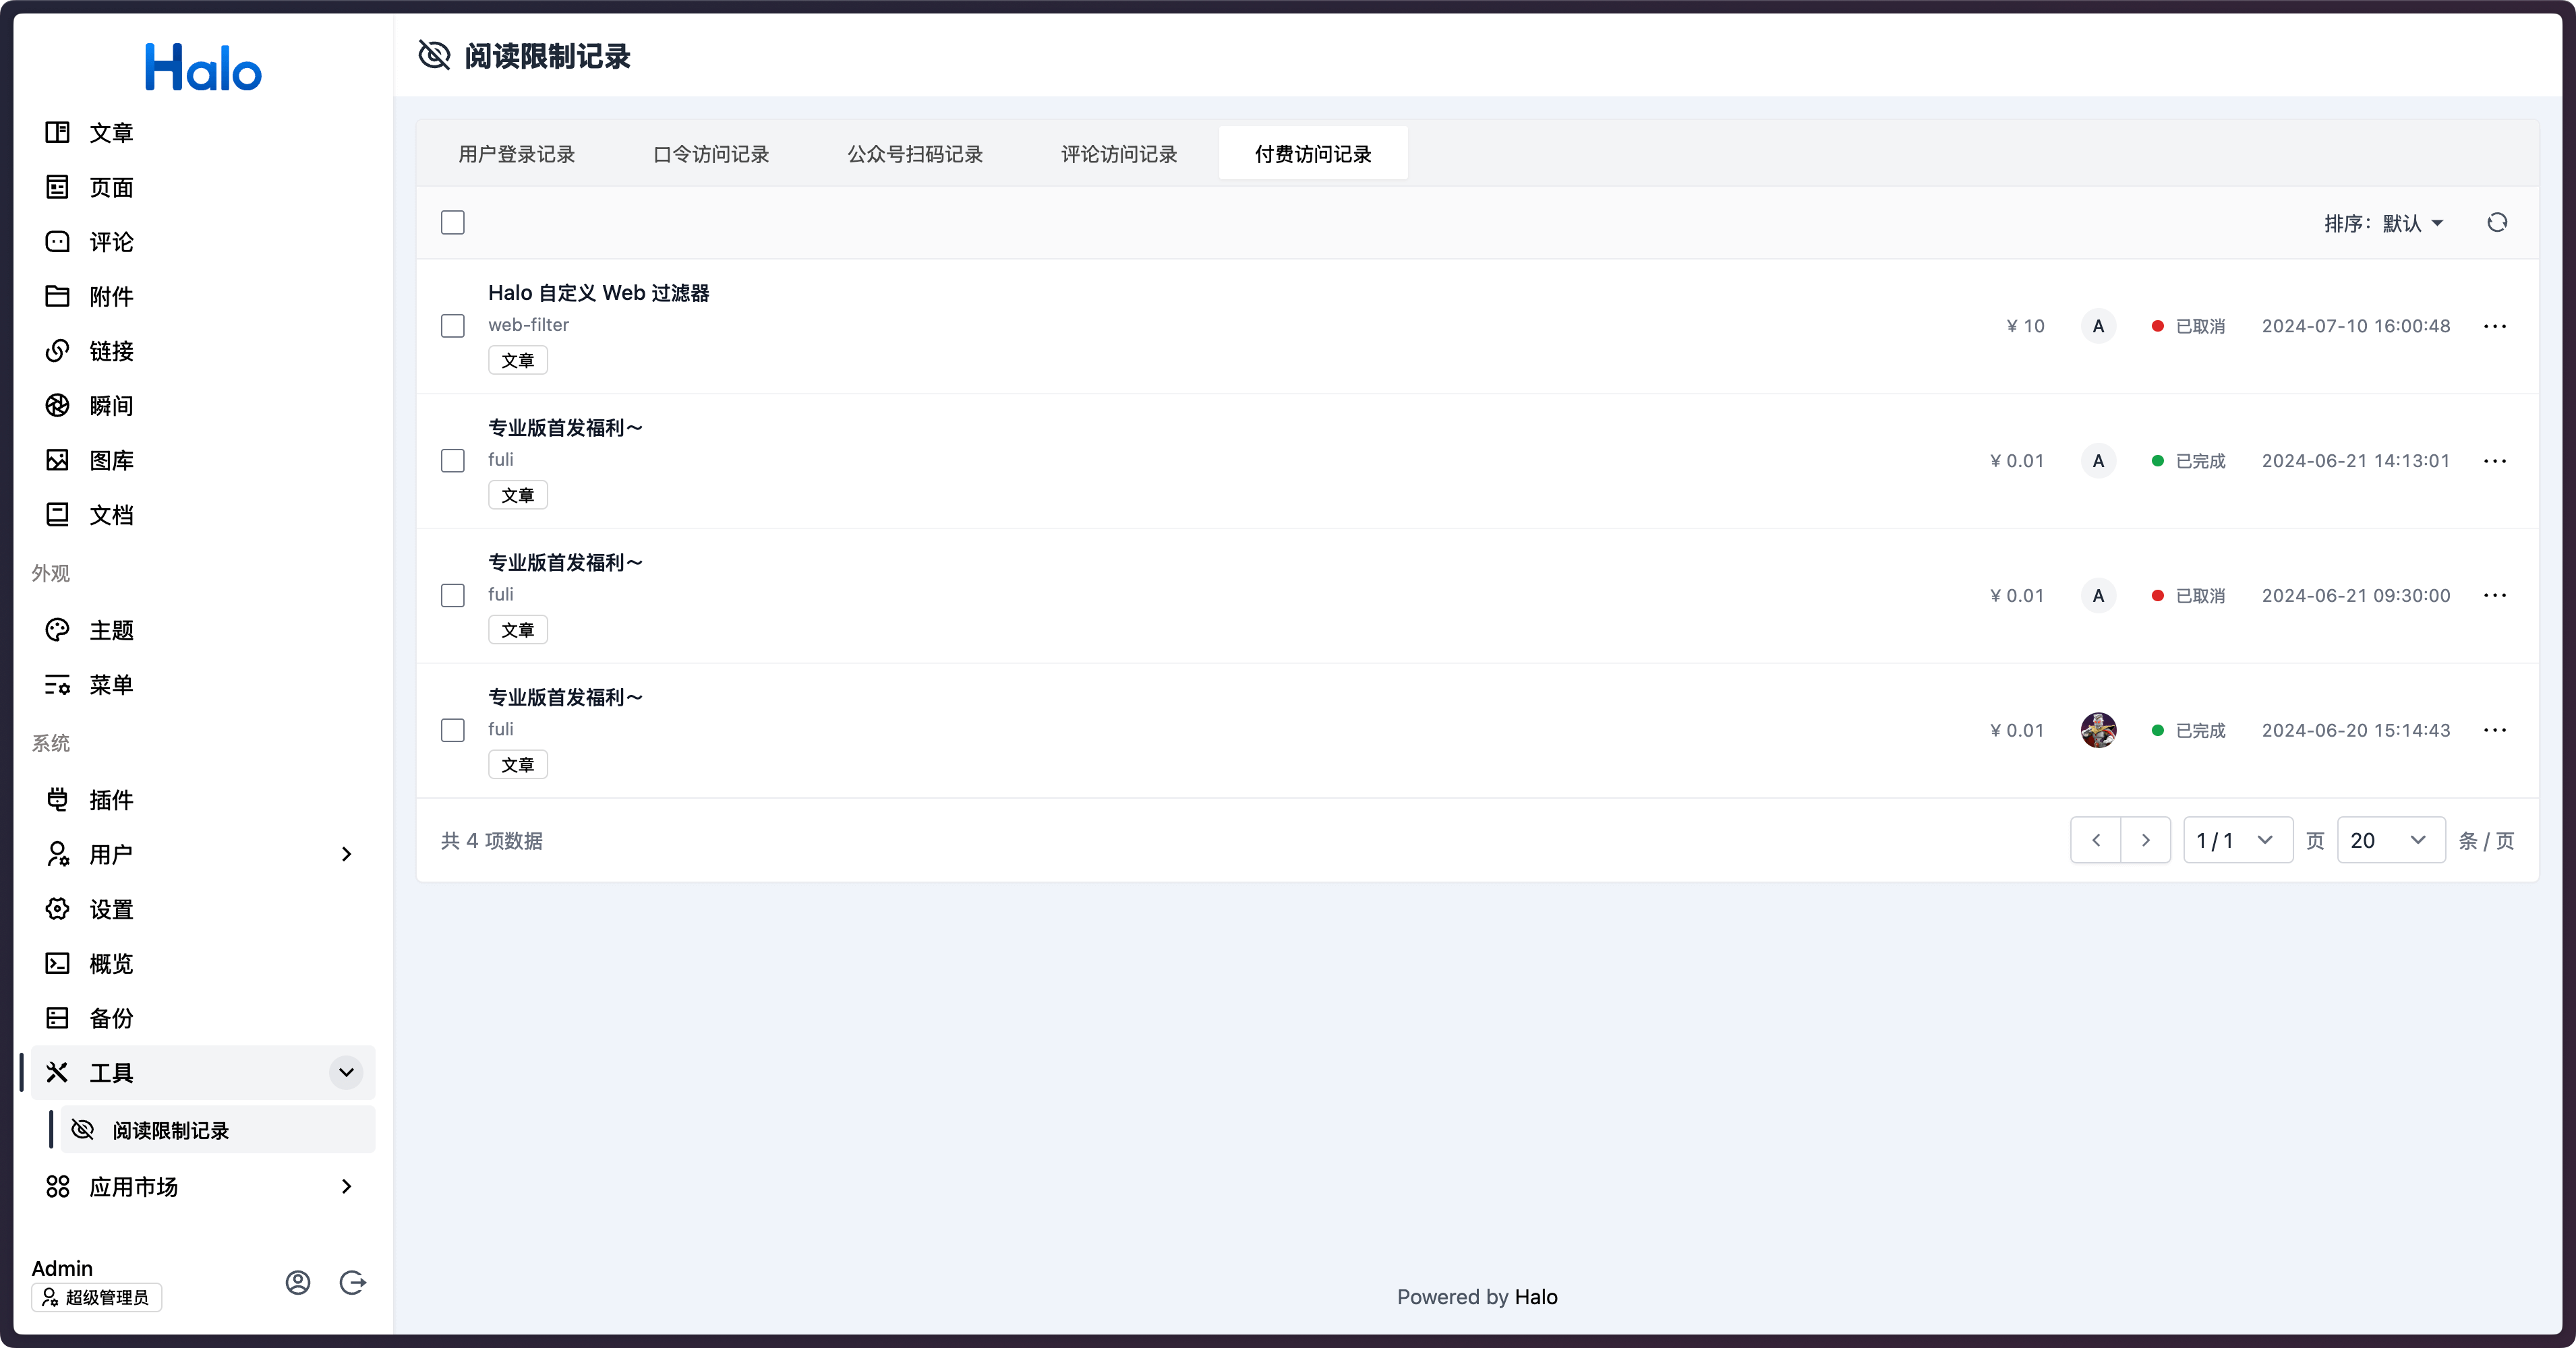
Task: Open the 插件 plugins plug icon
Action: pos(57,799)
